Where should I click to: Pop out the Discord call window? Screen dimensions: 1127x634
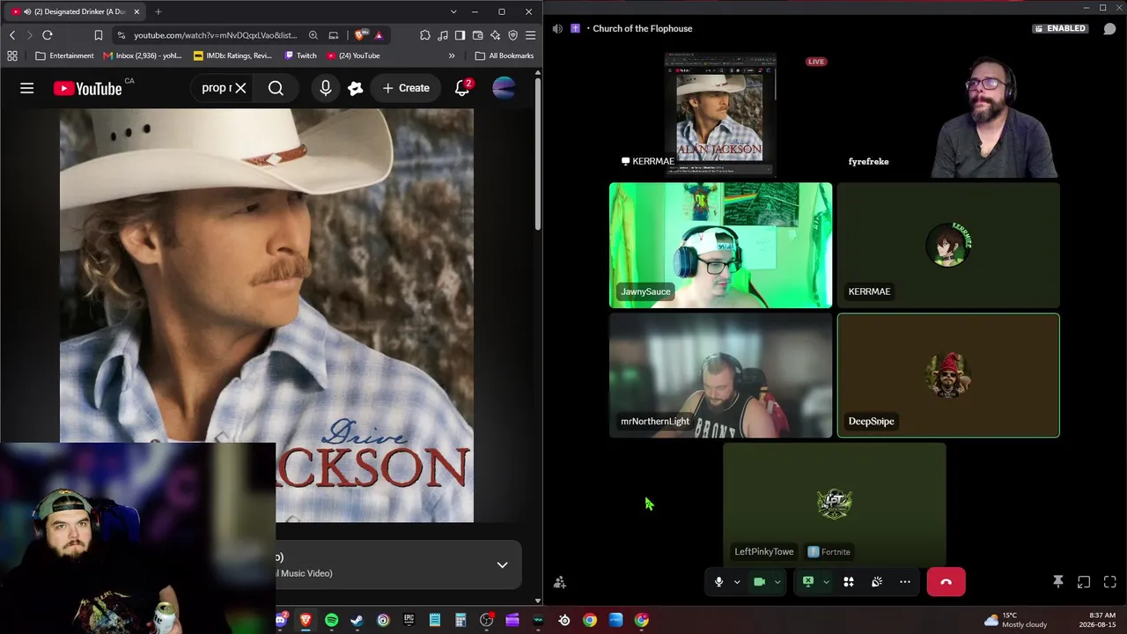pyautogui.click(x=1084, y=582)
